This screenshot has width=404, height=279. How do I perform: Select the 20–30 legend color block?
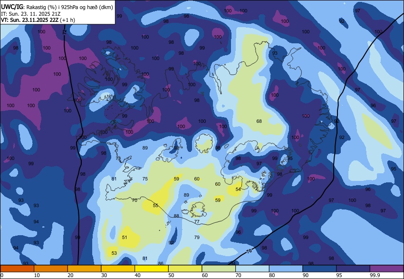pyautogui.click(x=84, y=269)
